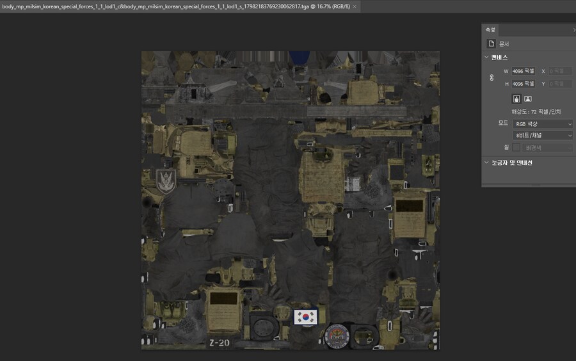The height and width of the screenshot is (361, 576).
Task: Set portrait canvas orientation
Action: click(516, 99)
